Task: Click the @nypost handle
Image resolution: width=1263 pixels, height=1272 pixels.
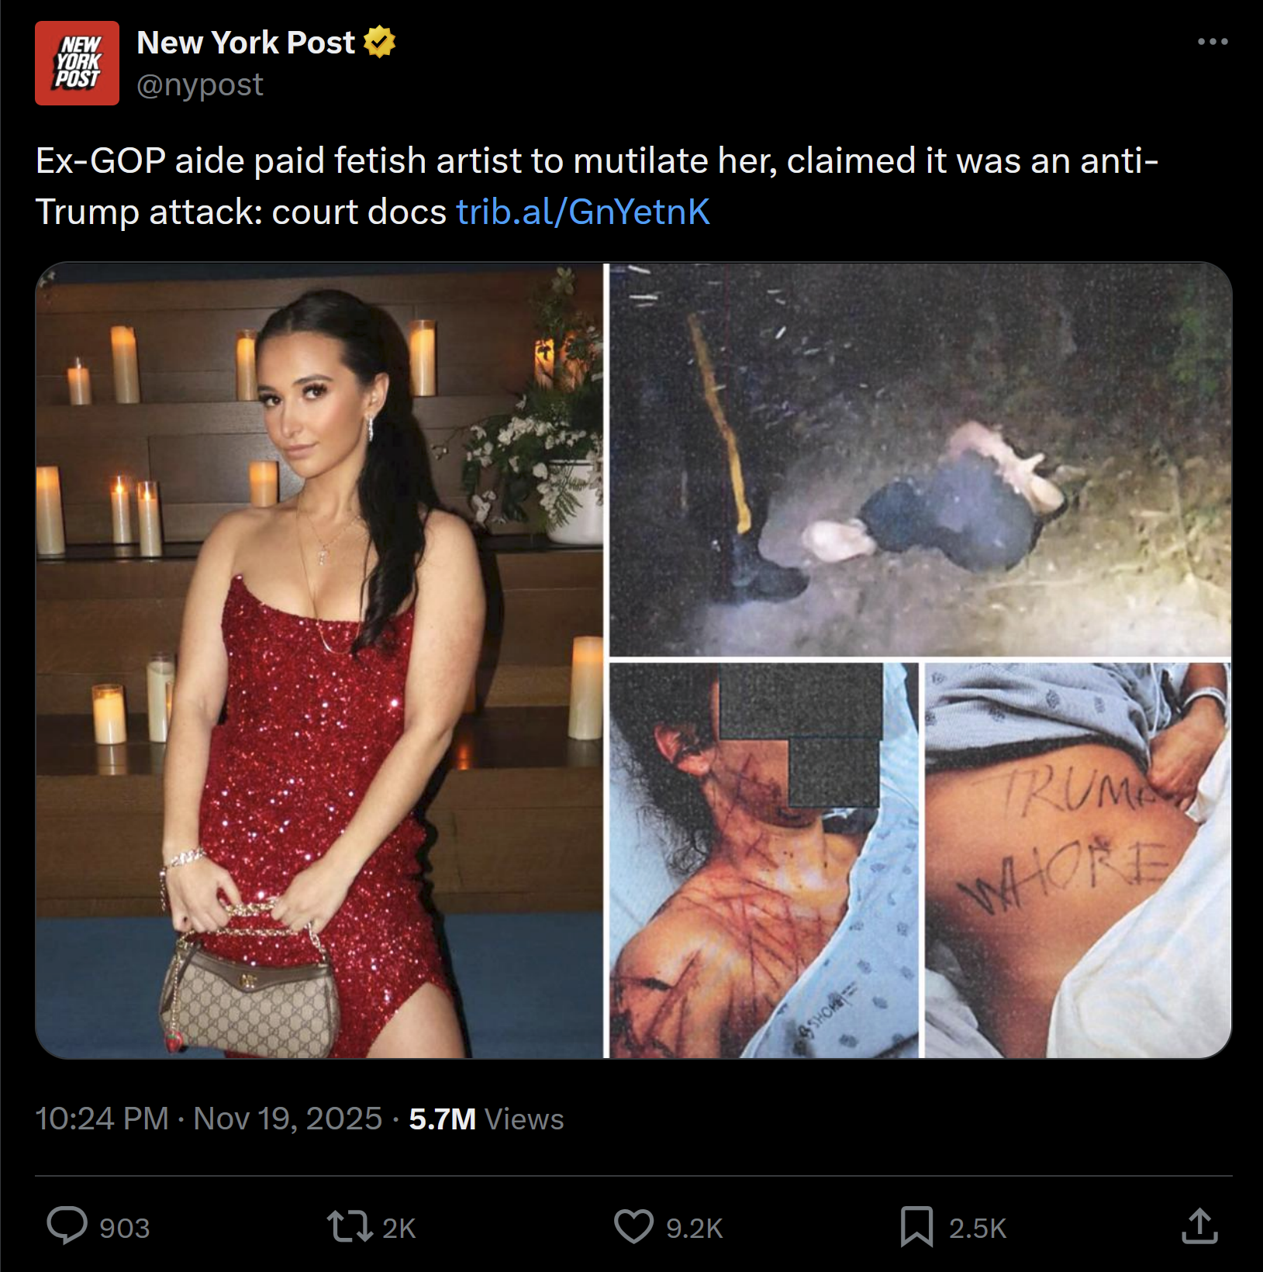Action: pyautogui.click(x=200, y=84)
